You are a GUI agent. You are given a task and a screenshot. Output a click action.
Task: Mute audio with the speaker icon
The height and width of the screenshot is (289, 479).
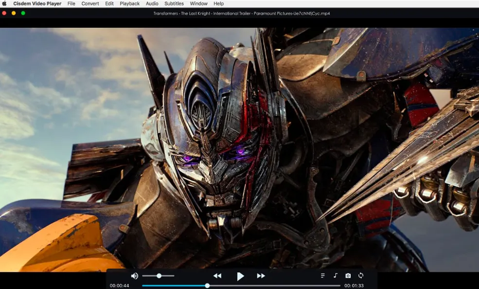point(134,276)
